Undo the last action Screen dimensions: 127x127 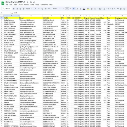click(14, 9)
